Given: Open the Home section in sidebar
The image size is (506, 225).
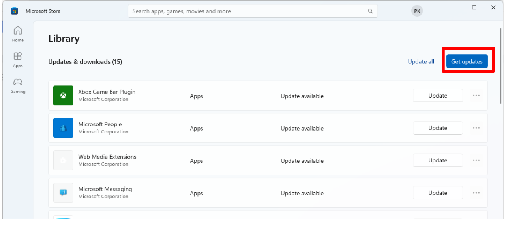Looking at the screenshot, I should (x=18, y=34).
